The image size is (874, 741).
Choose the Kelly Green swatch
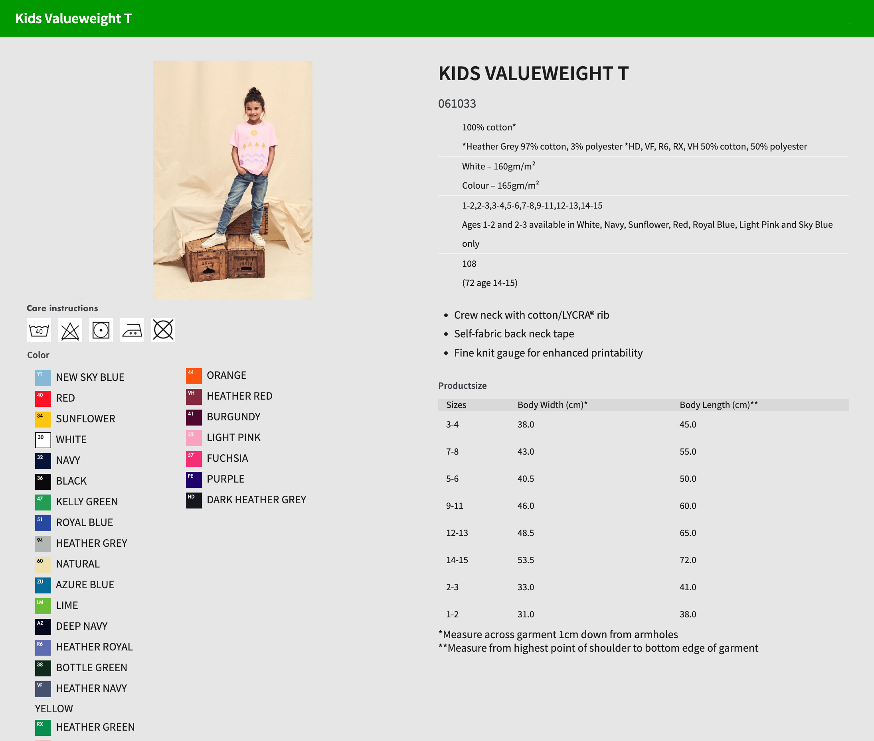pos(43,502)
